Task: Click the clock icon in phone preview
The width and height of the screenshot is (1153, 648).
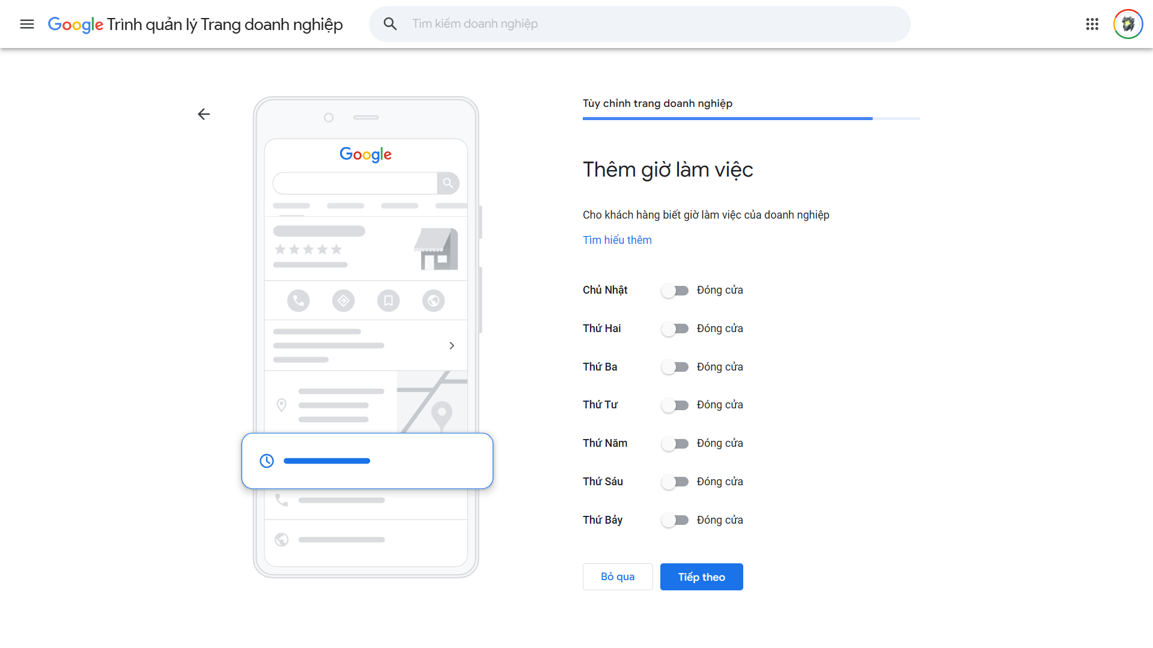Action: [267, 461]
